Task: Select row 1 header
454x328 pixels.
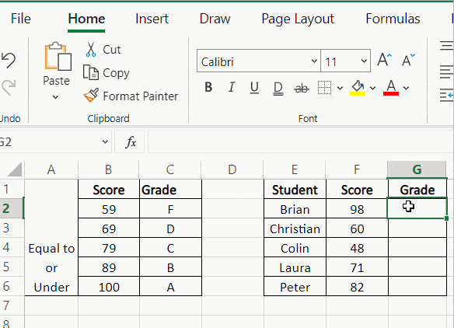Action: tap(12, 189)
